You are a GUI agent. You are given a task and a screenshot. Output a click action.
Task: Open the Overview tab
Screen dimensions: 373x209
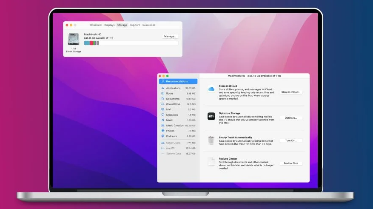point(96,25)
